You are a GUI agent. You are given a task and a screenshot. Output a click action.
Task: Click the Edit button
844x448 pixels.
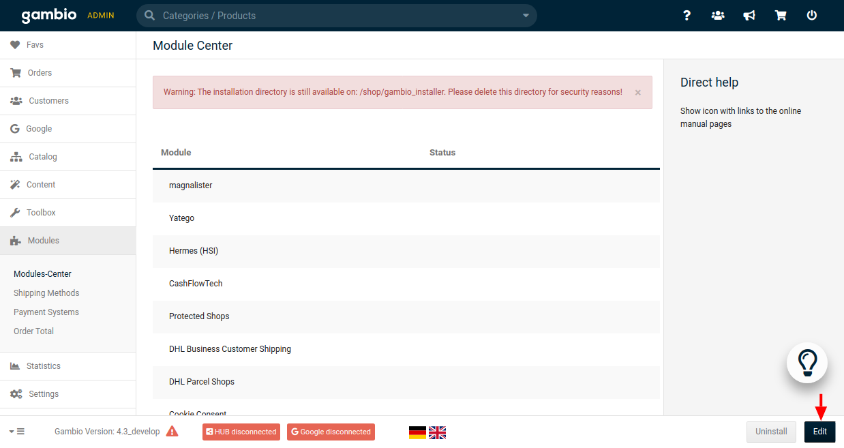(819, 432)
